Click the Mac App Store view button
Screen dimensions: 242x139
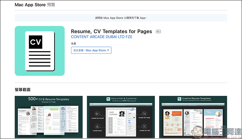(x=91, y=50)
